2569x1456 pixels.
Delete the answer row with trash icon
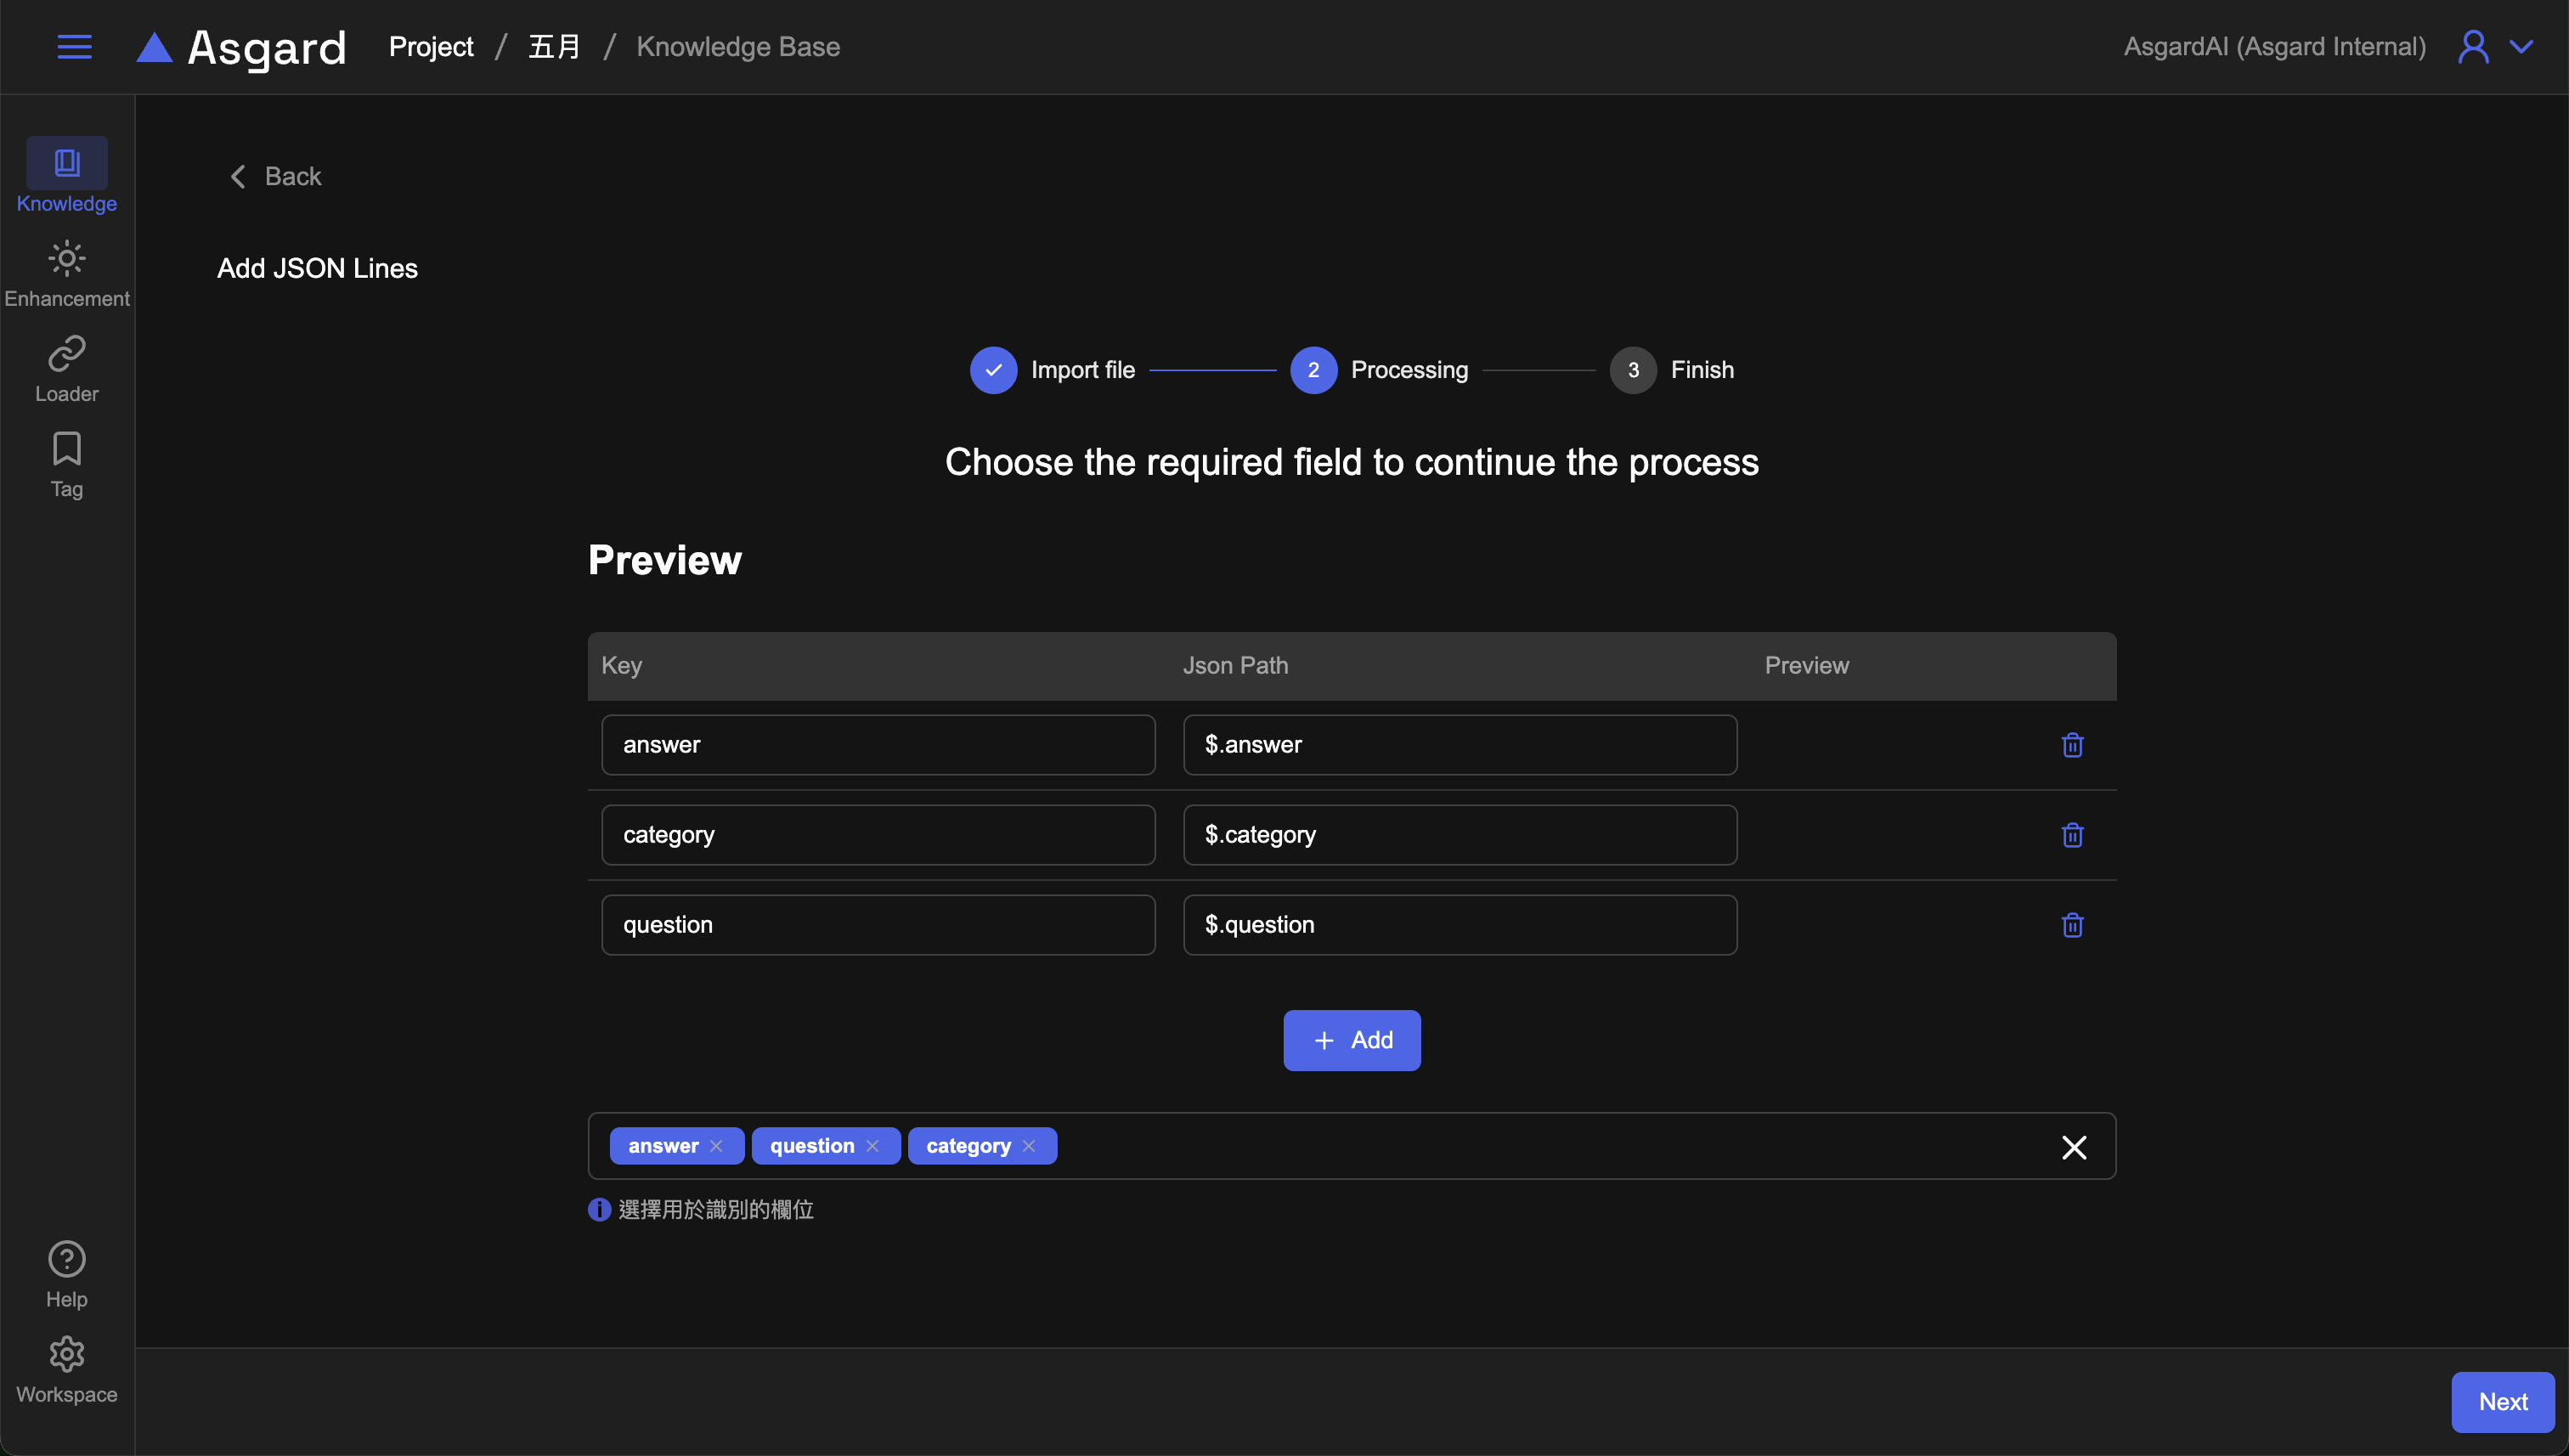[2072, 745]
